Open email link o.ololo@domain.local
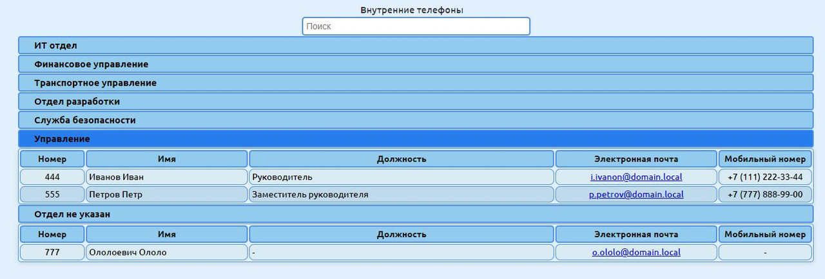 tap(636, 253)
